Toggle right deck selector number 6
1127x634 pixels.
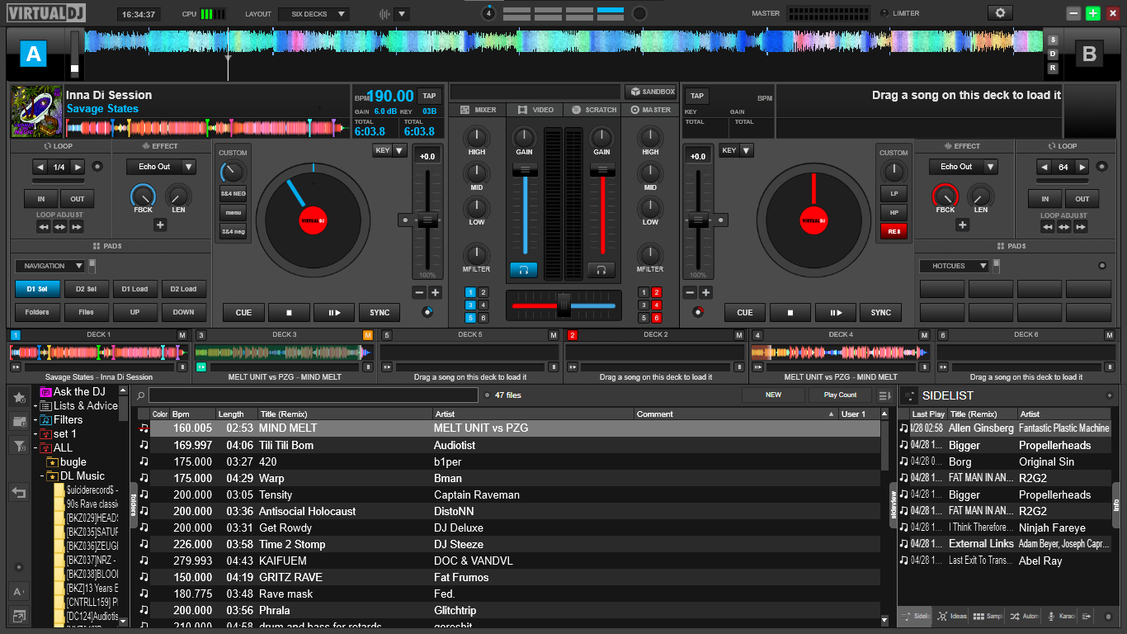coord(657,318)
